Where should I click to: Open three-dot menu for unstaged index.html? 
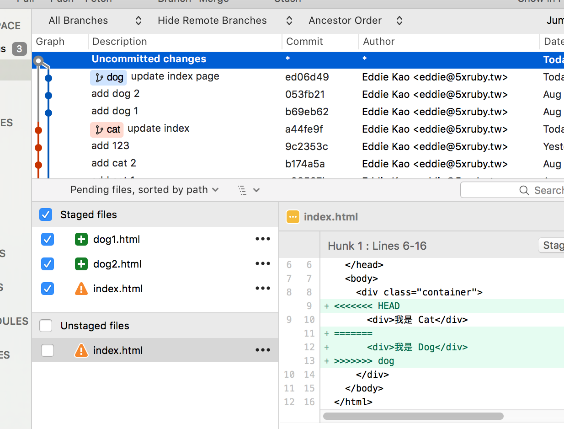point(262,350)
